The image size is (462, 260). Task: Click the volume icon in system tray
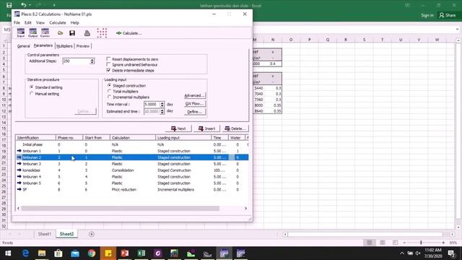[418, 253]
